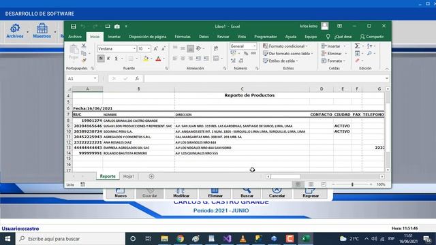Click the Windows taskbar search box
This screenshot has height=245, width=436.
click(x=71, y=239)
